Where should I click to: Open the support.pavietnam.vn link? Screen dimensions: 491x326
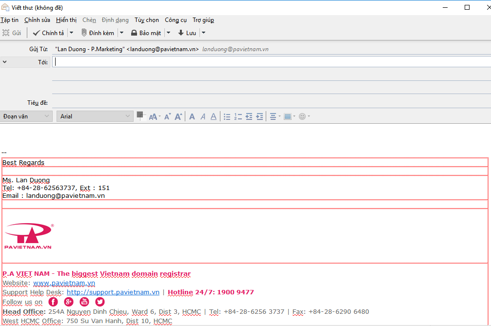[x=113, y=292]
